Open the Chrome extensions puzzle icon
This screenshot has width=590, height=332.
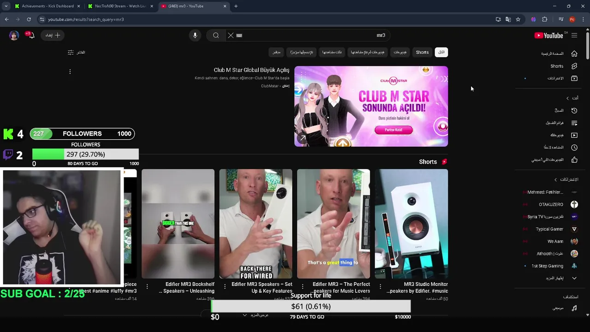point(545,19)
